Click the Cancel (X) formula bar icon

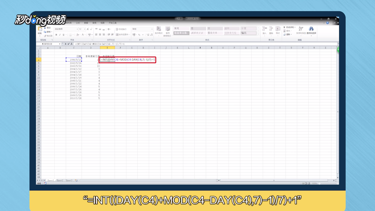click(x=65, y=44)
